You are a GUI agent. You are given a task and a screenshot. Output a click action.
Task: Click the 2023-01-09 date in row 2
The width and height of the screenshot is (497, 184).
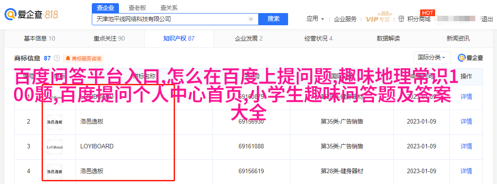(x=421, y=122)
